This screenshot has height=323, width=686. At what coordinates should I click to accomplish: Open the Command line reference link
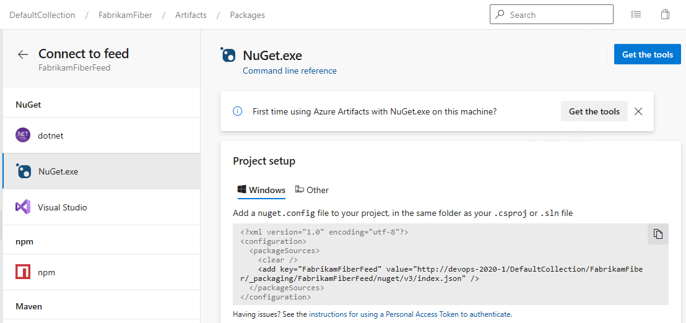click(290, 71)
